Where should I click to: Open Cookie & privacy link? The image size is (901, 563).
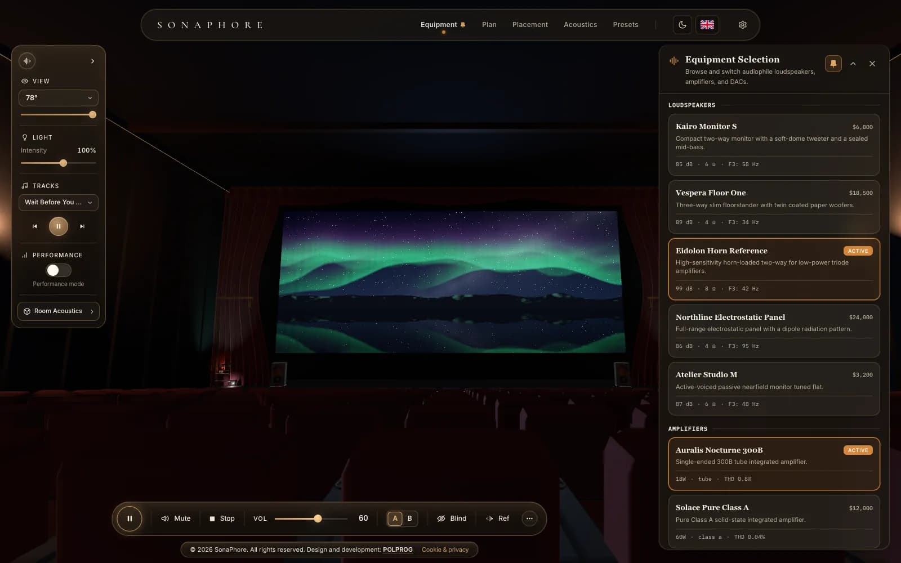445,549
